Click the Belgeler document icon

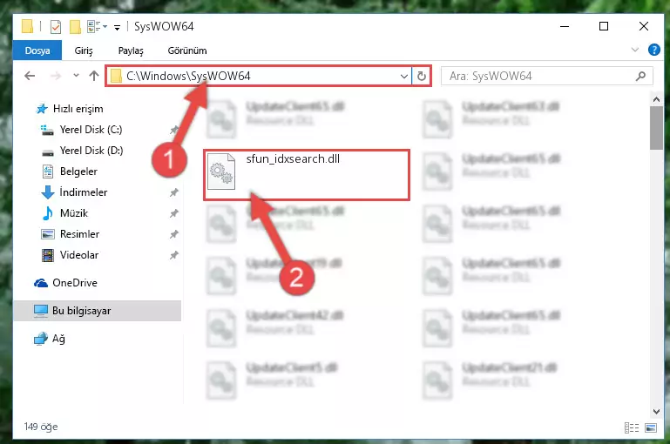point(47,172)
